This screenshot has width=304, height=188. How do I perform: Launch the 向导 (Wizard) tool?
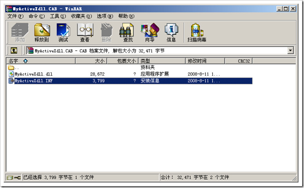[150, 32]
